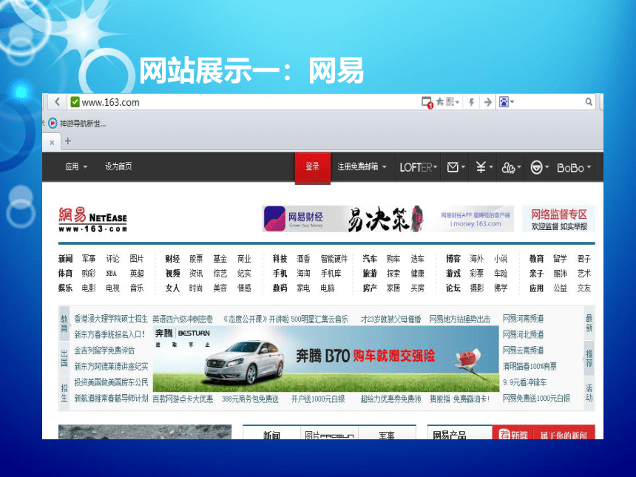Open the 博客 channel link

(x=453, y=259)
